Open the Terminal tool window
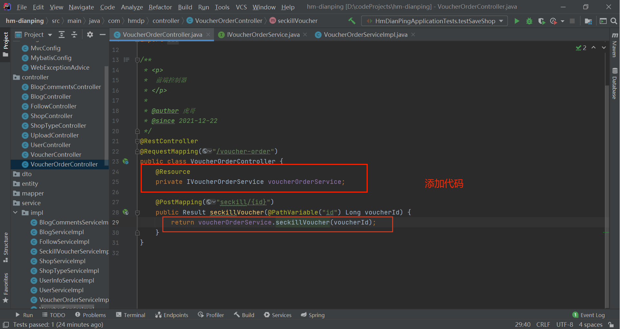The image size is (620, 329). pyautogui.click(x=131, y=315)
